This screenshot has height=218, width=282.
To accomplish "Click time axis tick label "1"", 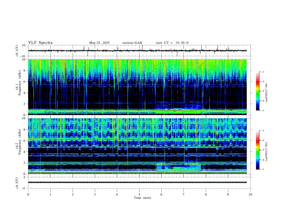I will pyautogui.click(x=50, y=194).
